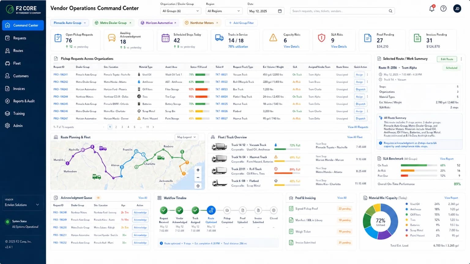Click the Capacity Risks warning triangle icon
Screen dimensions: 470x264
(x=273, y=38)
